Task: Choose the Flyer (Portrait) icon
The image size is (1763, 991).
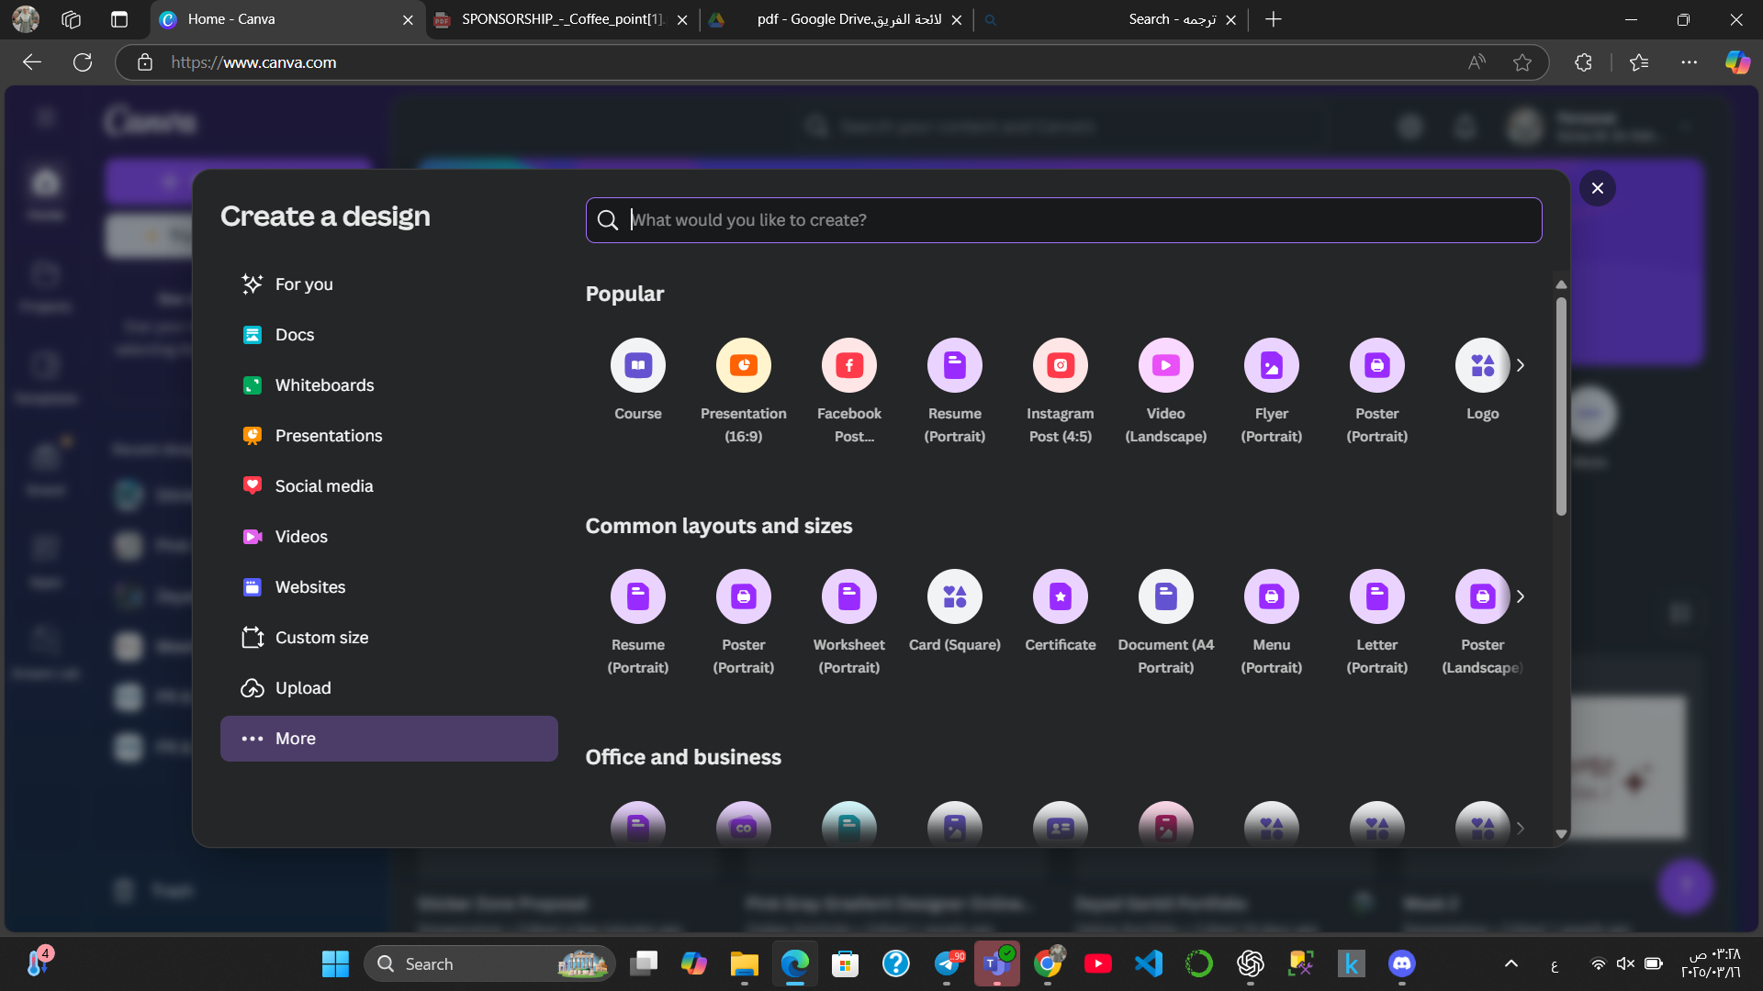Action: pyautogui.click(x=1271, y=365)
